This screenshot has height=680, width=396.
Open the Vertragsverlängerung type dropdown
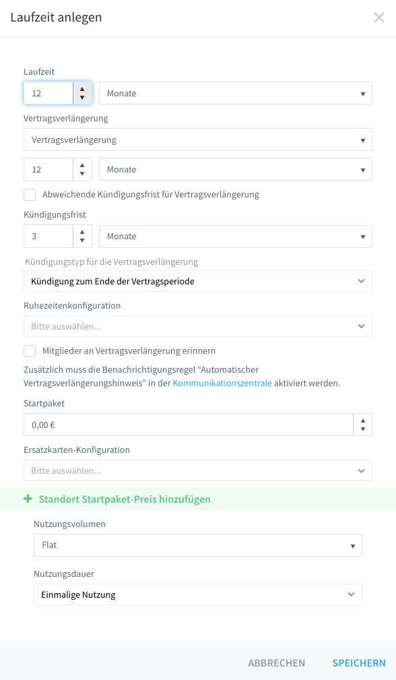pyautogui.click(x=198, y=140)
